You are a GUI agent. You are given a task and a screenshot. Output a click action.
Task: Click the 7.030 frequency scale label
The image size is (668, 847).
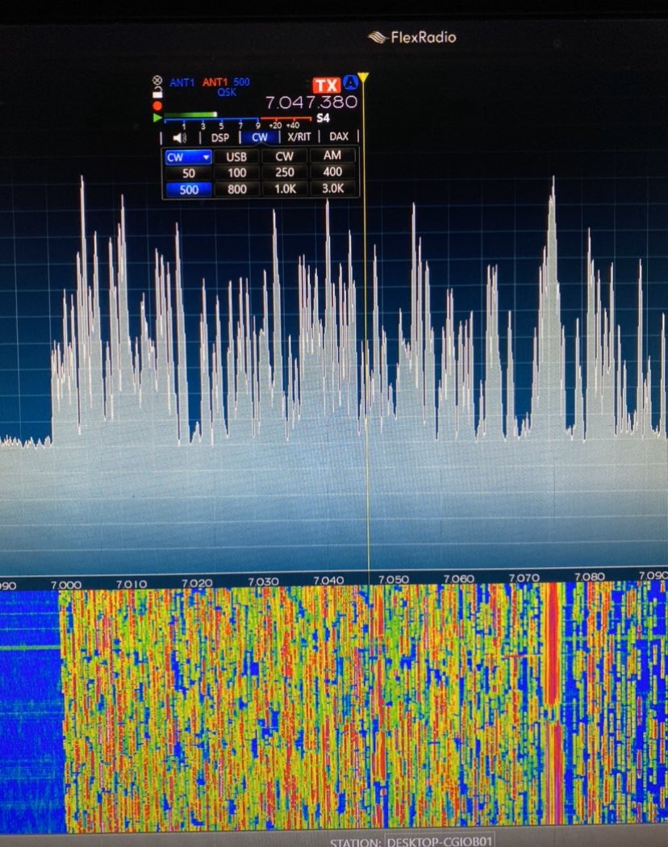(263, 582)
